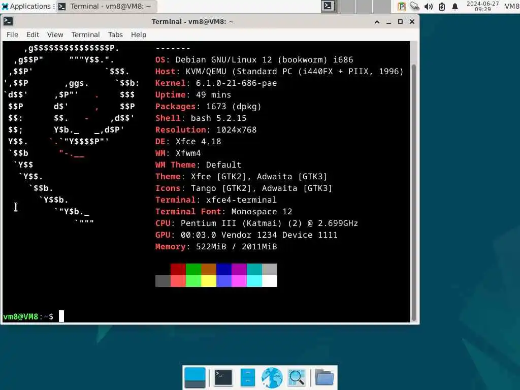Click the "xfce4-terminal" value

pyautogui.click(x=241, y=200)
